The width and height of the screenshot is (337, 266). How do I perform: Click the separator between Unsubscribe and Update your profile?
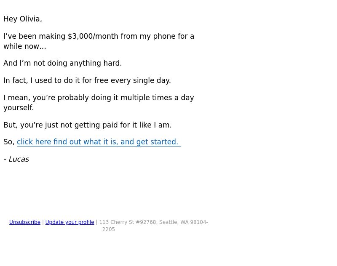(43, 222)
